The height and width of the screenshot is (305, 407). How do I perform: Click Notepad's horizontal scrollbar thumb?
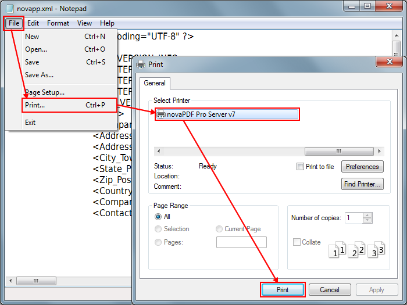point(36,281)
